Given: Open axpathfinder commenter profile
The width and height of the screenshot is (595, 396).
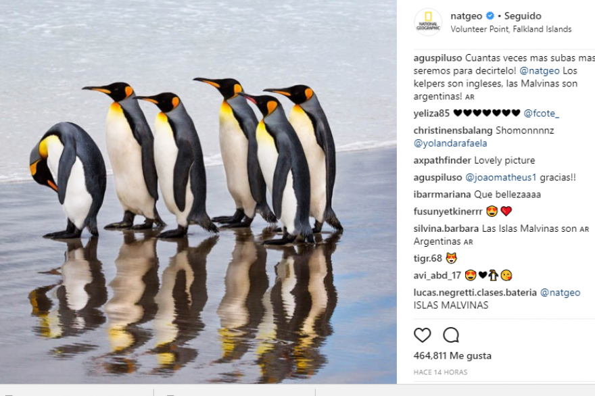Looking at the screenshot, I should click(x=442, y=160).
